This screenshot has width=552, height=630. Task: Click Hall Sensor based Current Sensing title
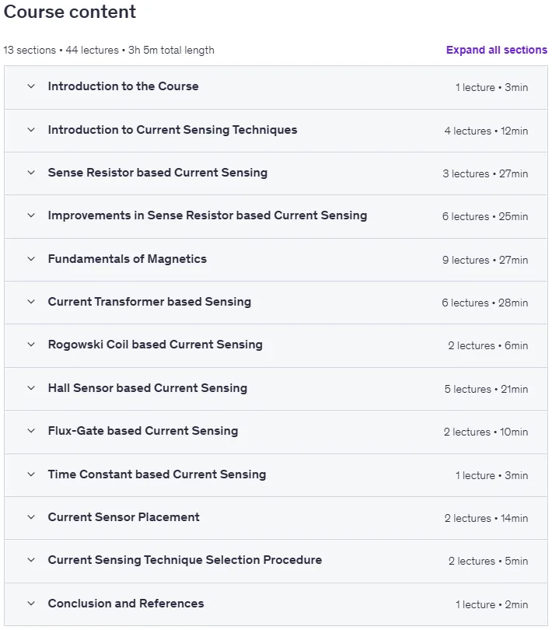coord(148,388)
